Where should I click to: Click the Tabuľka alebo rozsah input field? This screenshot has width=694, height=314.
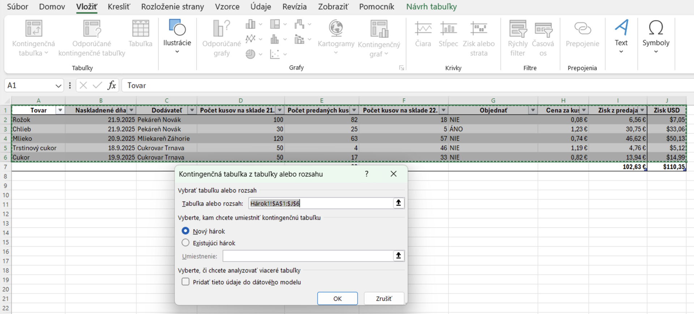[x=321, y=203]
